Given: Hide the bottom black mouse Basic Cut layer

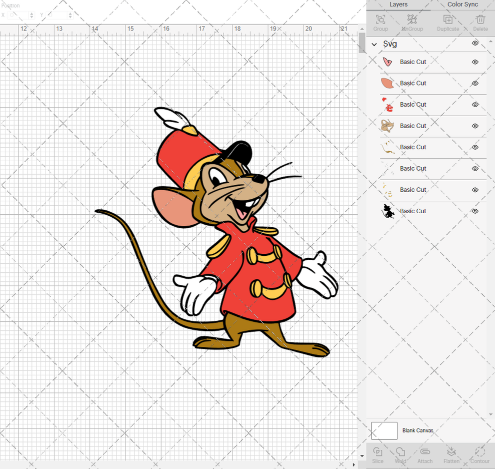Looking at the screenshot, I should [474, 211].
